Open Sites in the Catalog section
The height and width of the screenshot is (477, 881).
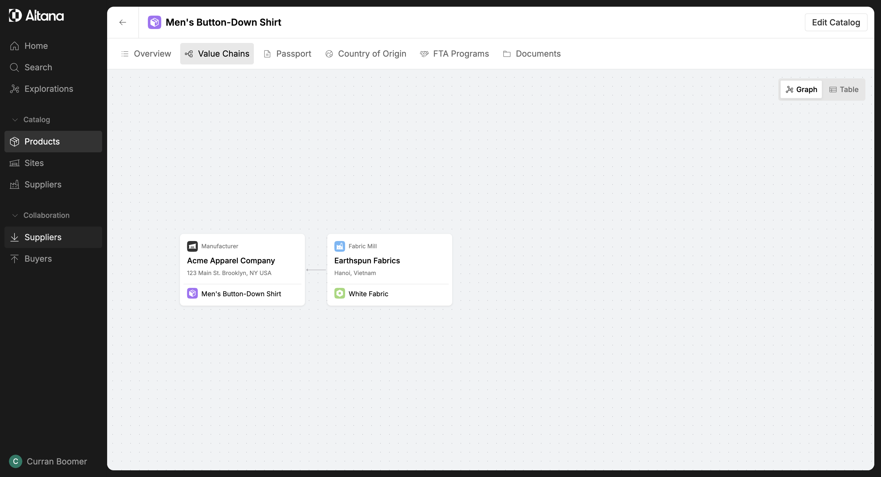coord(34,163)
